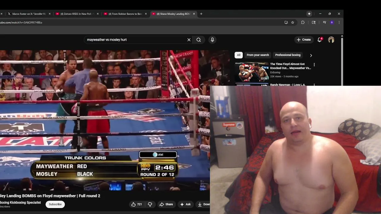
Task: Open YouTube notifications bell
Action: pyautogui.click(x=320, y=40)
